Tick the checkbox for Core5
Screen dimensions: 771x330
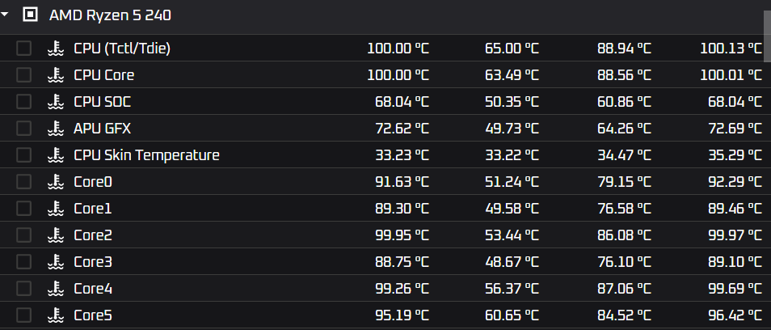(x=23, y=315)
